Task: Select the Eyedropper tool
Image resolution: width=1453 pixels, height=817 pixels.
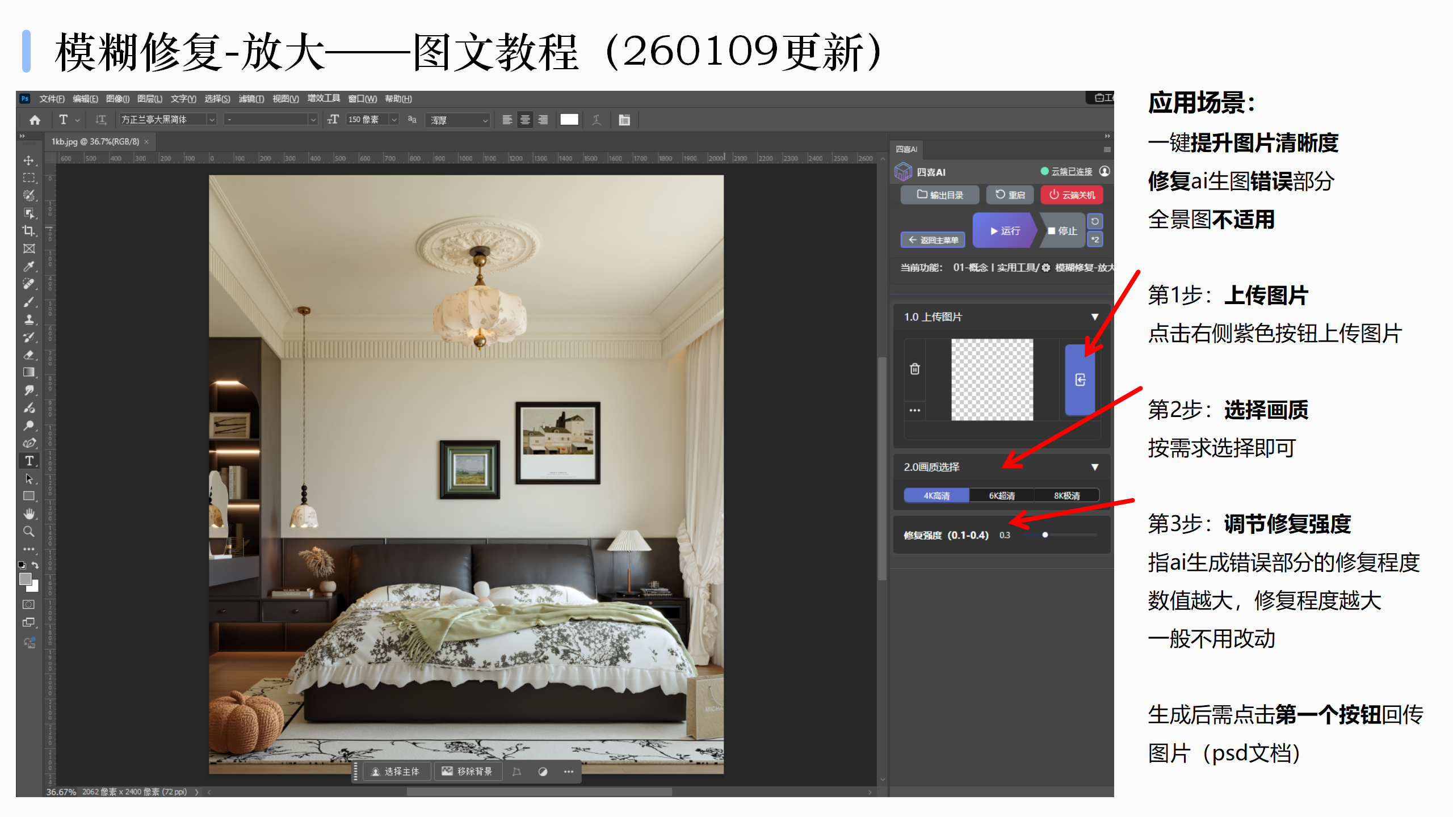Action: coord(28,266)
